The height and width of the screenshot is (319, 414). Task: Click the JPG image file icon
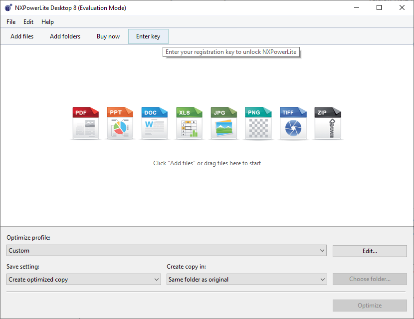point(223,123)
